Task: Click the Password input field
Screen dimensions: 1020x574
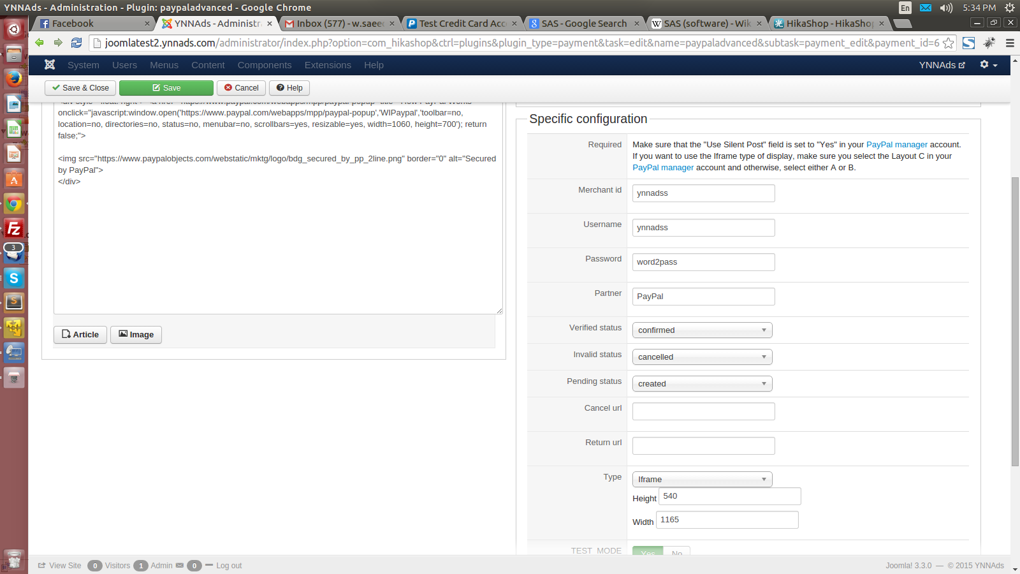Action: (x=704, y=262)
